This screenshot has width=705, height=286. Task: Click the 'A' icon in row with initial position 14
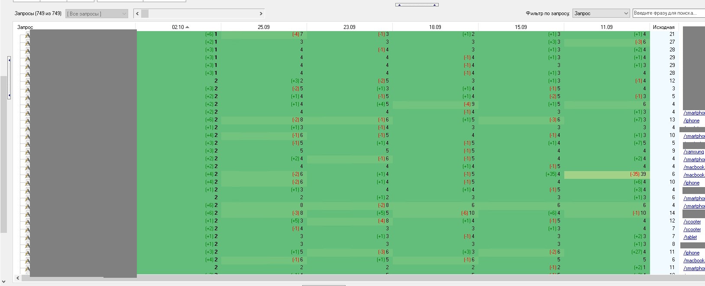point(27,213)
